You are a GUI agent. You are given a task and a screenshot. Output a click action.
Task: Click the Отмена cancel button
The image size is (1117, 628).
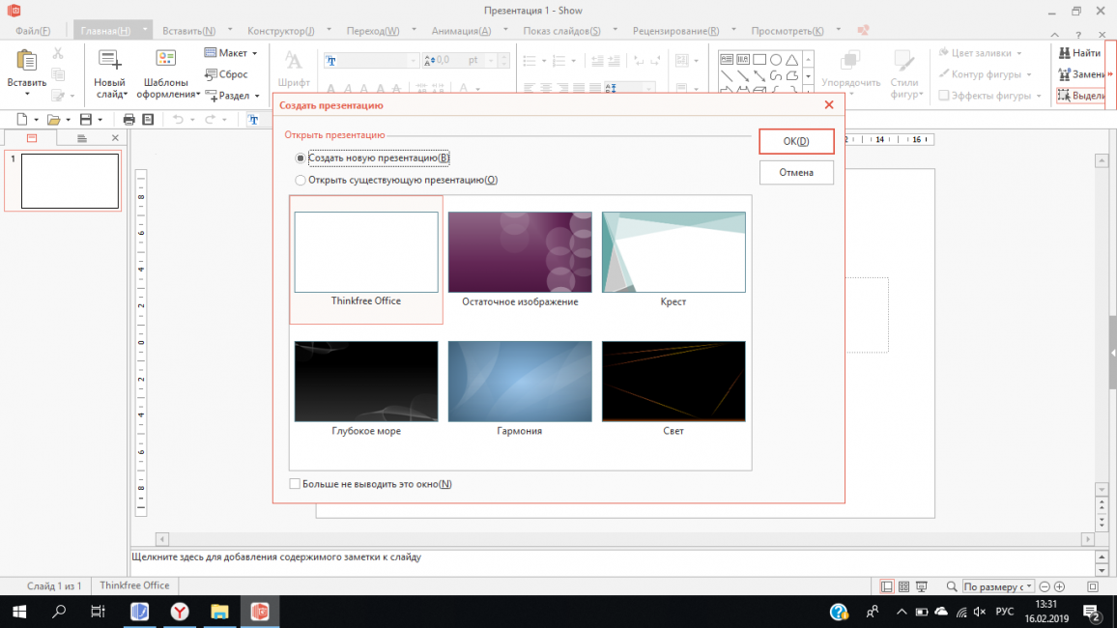(795, 173)
